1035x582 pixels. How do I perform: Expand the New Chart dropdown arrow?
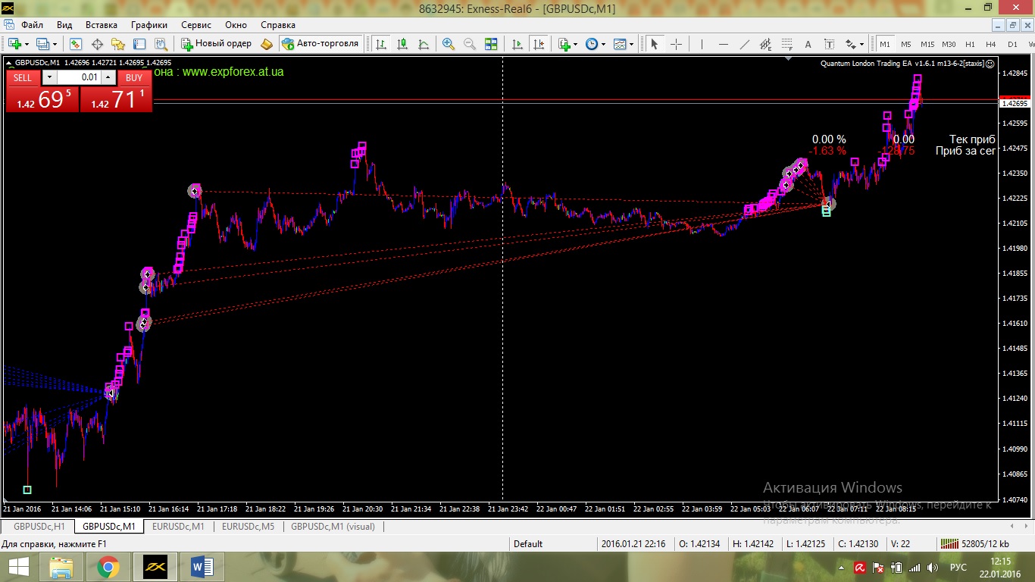[x=27, y=44]
